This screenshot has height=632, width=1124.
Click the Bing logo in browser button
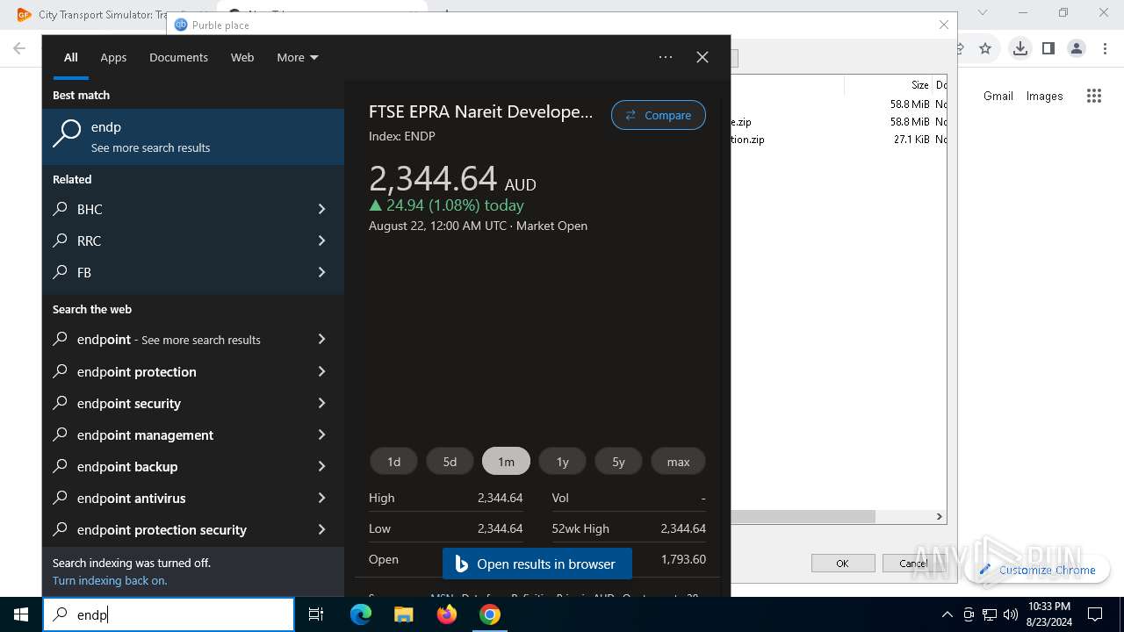pos(461,564)
